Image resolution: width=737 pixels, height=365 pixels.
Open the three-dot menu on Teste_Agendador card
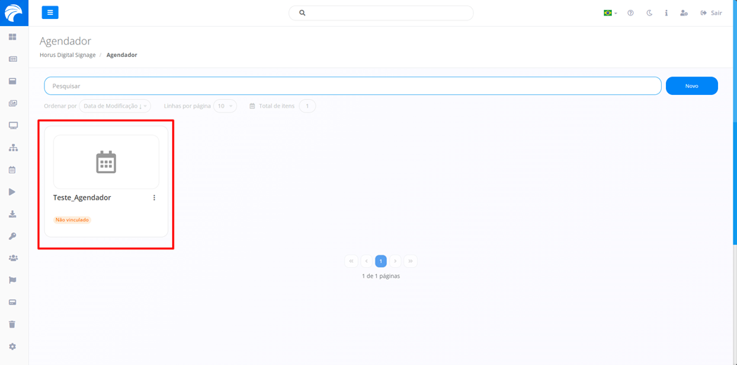click(x=154, y=198)
